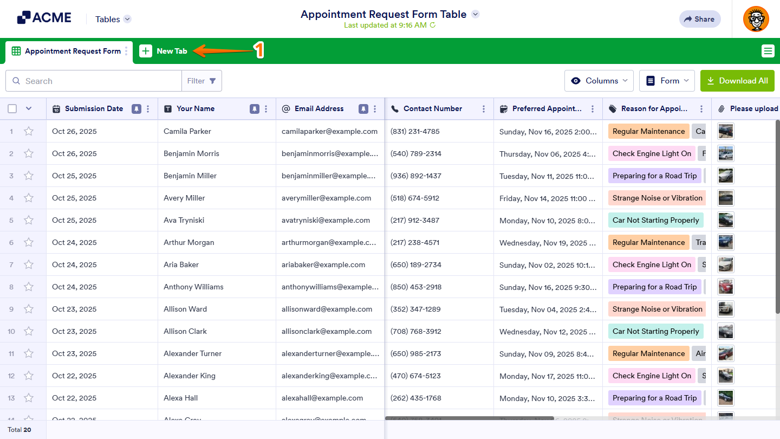This screenshot has width=780, height=439.
Task: Open Alexander King's uploaded car thumbnail
Action: tap(726, 376)
